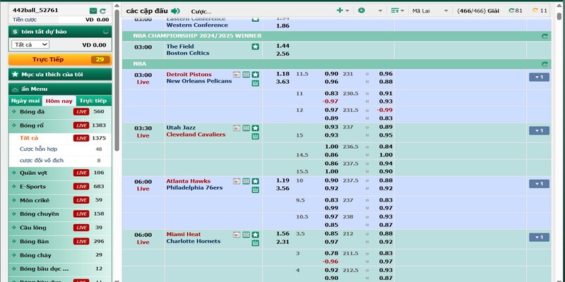The height and width of the screenshot is (282, 565).
Task: Refresh account balance next to 442ball_52761
Action: (x=102, y=11)
